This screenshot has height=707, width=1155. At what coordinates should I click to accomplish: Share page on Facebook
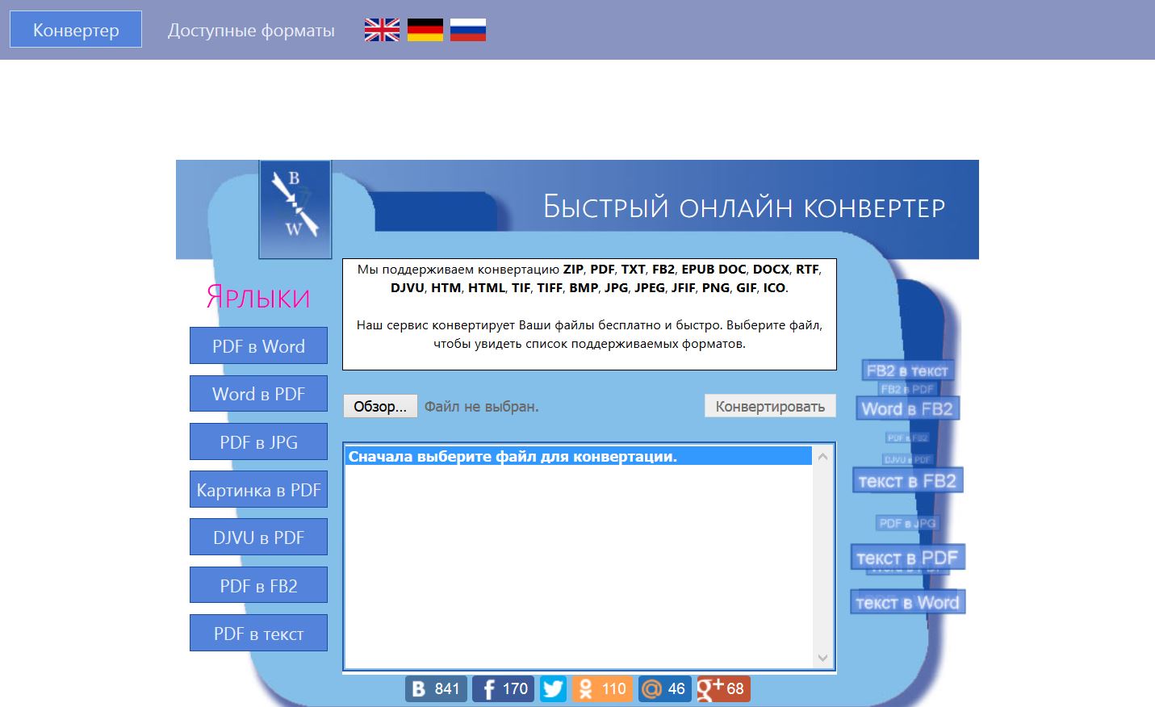[x=503, y=688]
